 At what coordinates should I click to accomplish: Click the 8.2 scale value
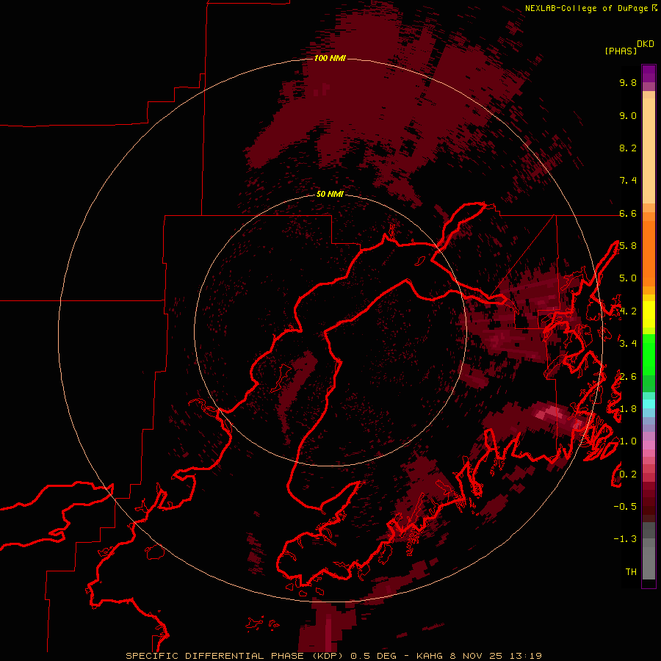tap(628, 148)
